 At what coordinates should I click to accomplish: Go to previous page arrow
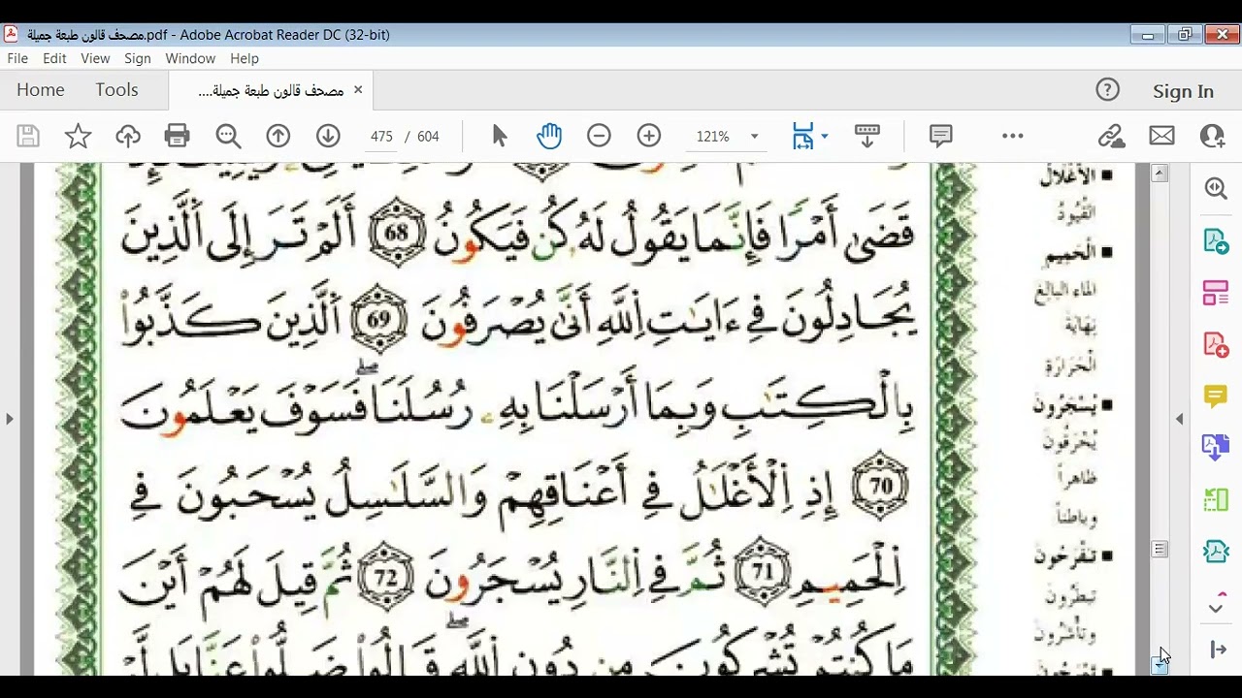click(278, 136)
